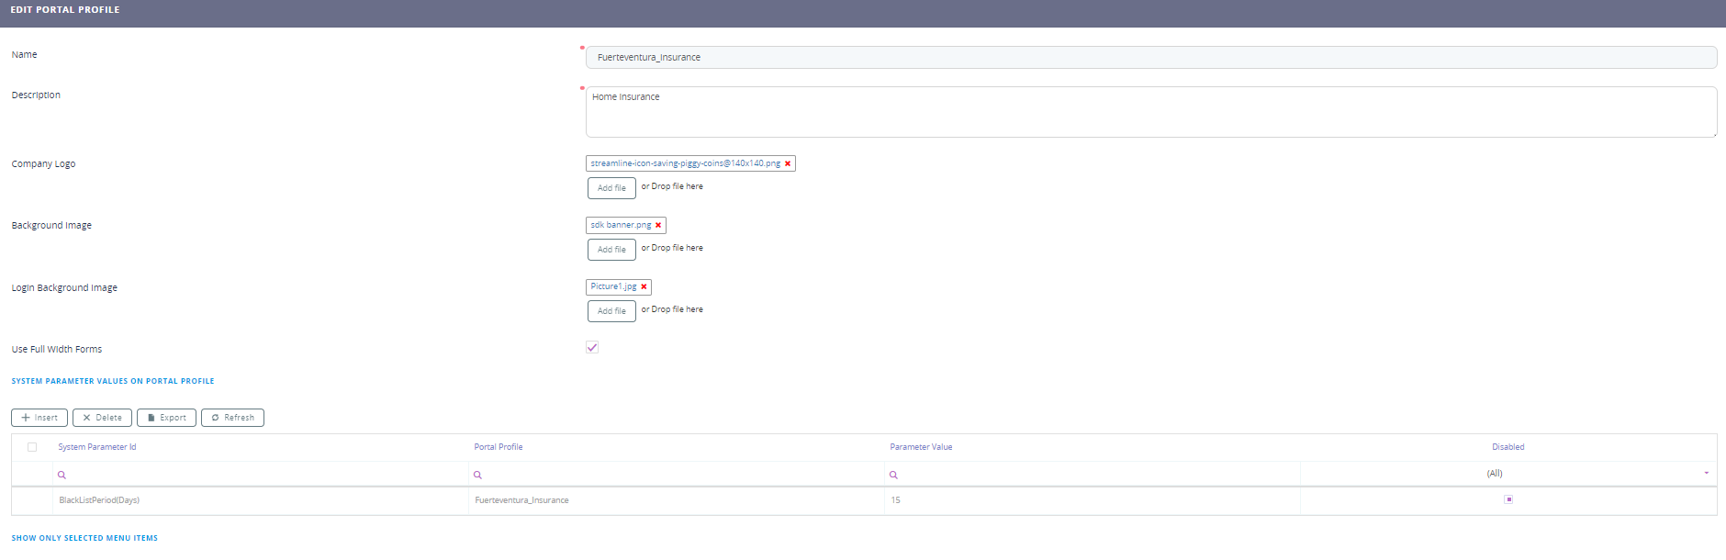Click the System Parameter Id search icon
Image resolution: width=1726 pixels, height=560 pixels.
click(x=62, y=475)
